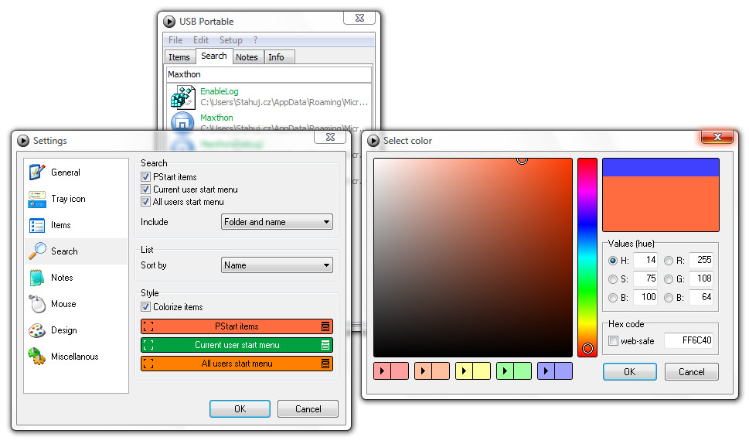749x444 pixels.
Task: Click the R value field showing 255
Action: point(701,260)
